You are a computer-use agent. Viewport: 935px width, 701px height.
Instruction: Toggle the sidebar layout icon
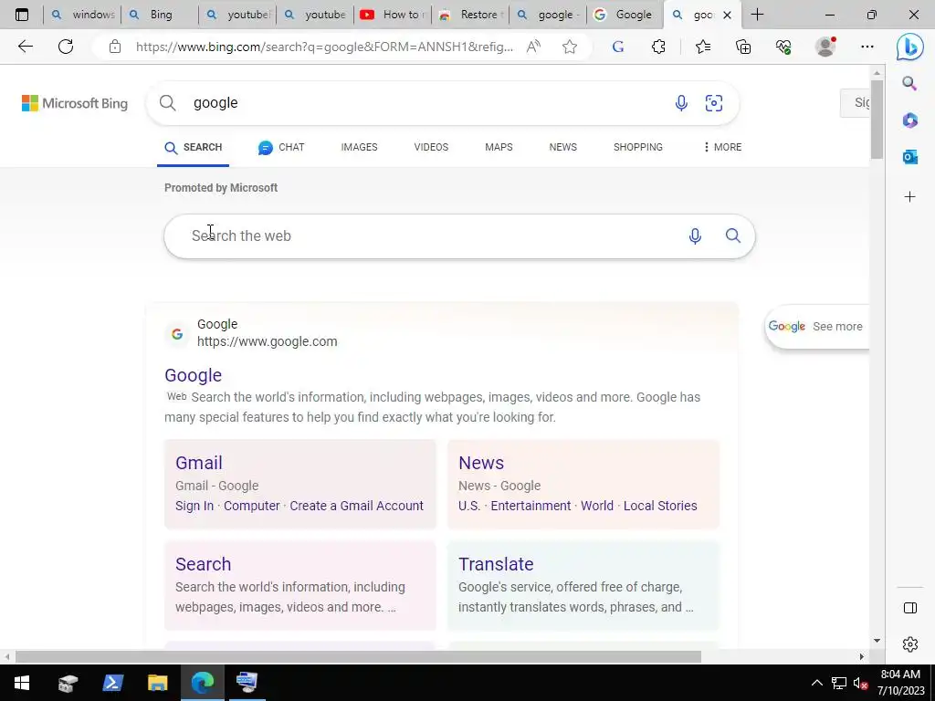(910, 608)
